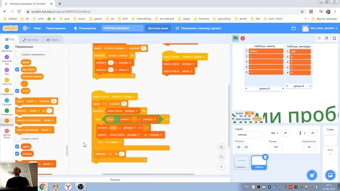Viewport: 340px width, 191px height.
Task: Click the Доступен всем share button
Action: pyautogui.click(x=158, y=28)
